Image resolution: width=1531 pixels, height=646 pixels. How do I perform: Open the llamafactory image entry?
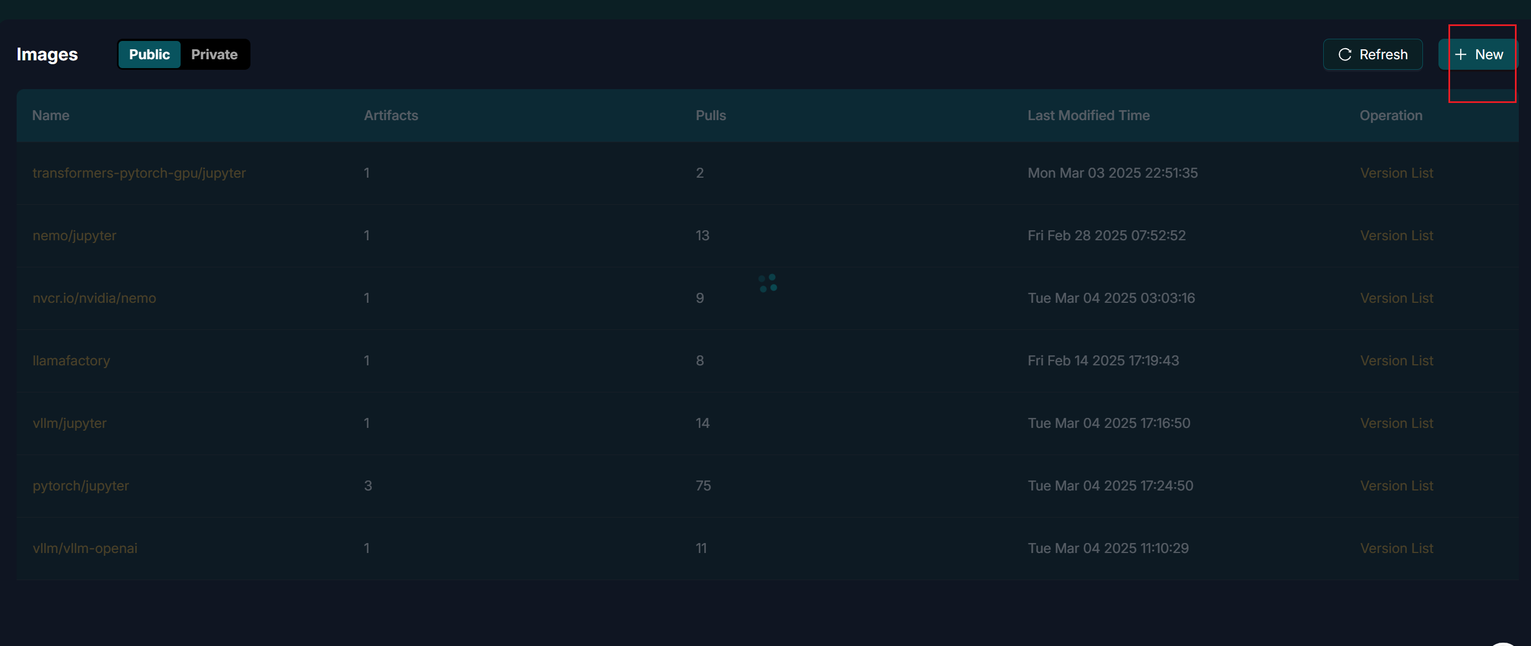click(x=71, y=360)
